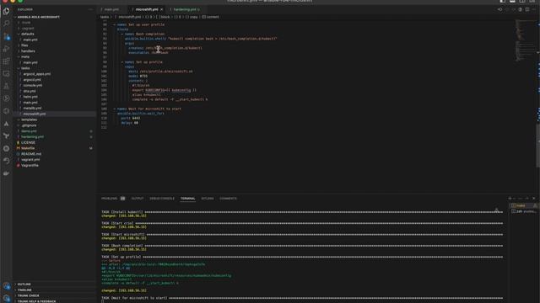The width and height of the screenshot is (540, 303).
Task: Toggle the secondary sidebar layout icon in the title bar
Action: pos(522,2)
